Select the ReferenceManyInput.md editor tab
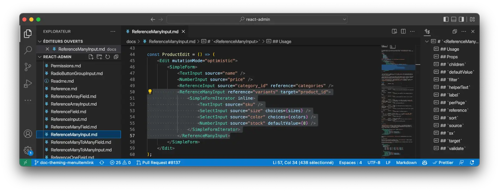 point(155,32)
